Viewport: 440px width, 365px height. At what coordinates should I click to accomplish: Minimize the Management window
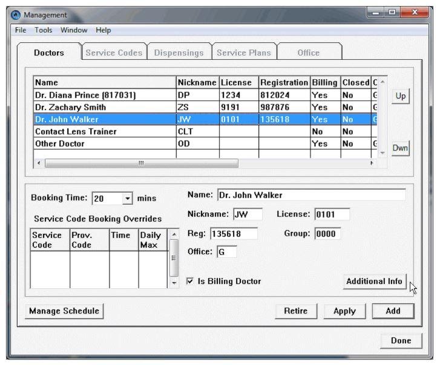coord(376,12)
